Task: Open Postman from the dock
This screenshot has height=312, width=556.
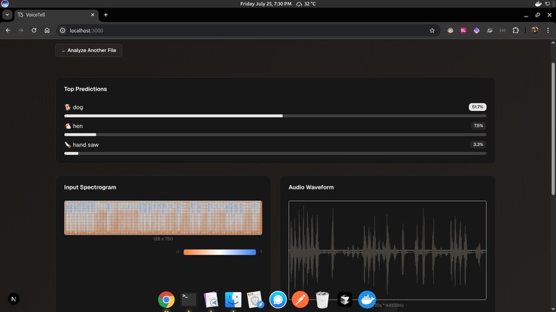Action: click(x=300, y=300)
